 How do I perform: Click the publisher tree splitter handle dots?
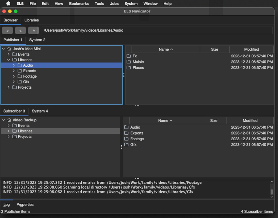pos(124,75)
